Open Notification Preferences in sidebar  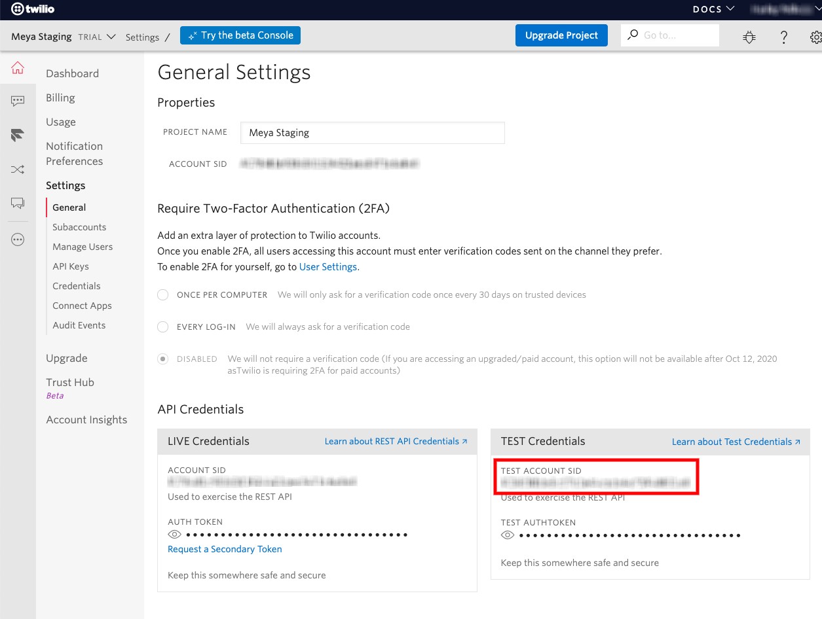[74, 154]
